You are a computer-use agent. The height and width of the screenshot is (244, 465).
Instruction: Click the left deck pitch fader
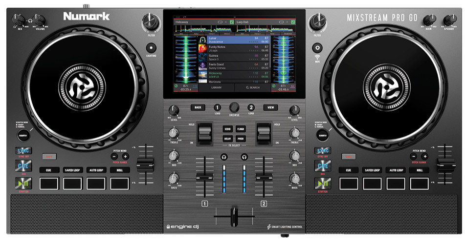[145, 164]
